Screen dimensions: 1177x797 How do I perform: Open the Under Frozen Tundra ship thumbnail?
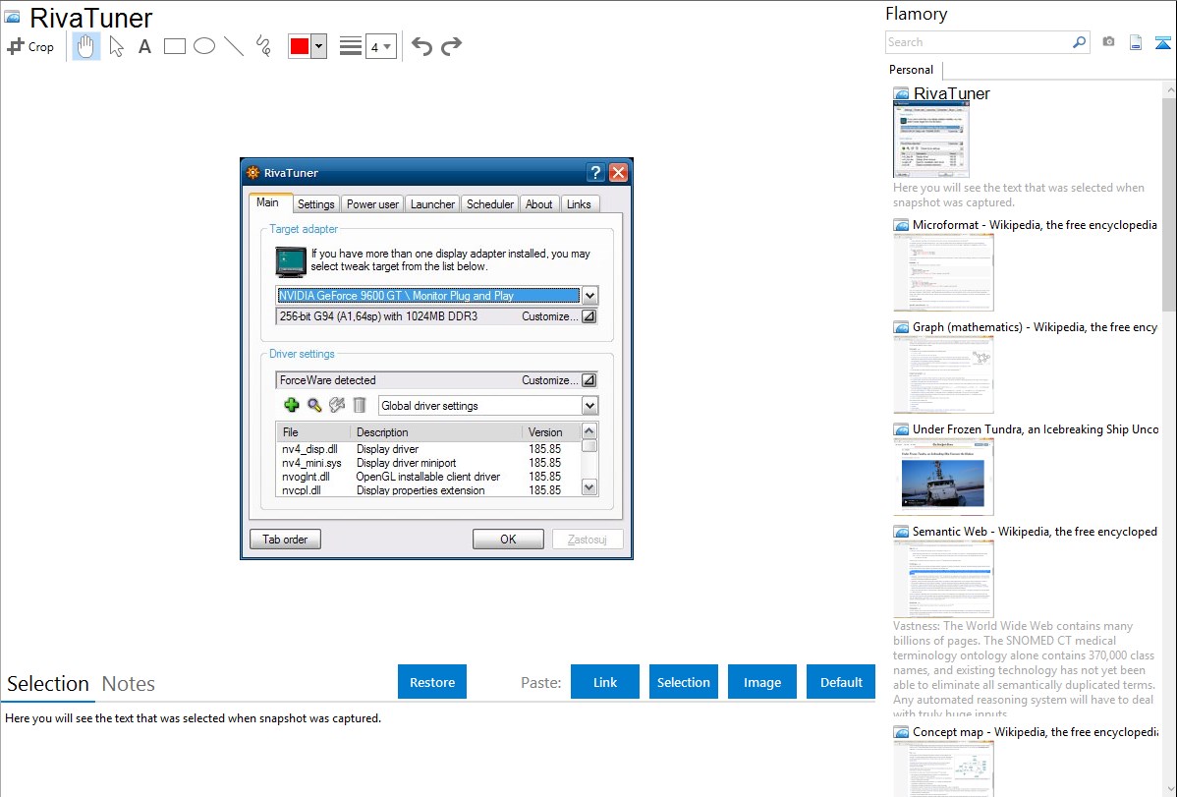pos(943,477)
